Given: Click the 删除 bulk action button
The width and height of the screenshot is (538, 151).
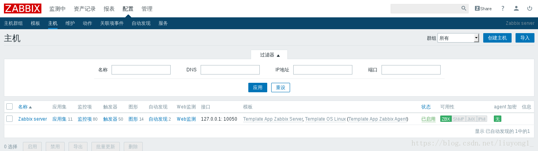Looking at the screenshot, I should 133,147.
